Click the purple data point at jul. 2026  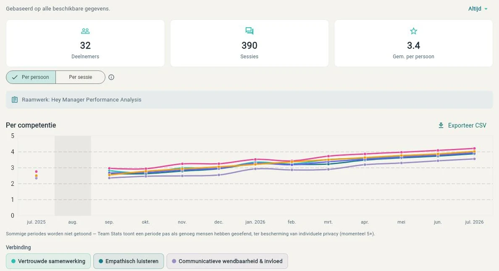(474, 159)
